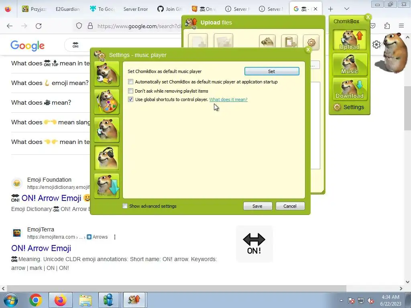Open Google quick settings gear icon

(x=376, y=45)
